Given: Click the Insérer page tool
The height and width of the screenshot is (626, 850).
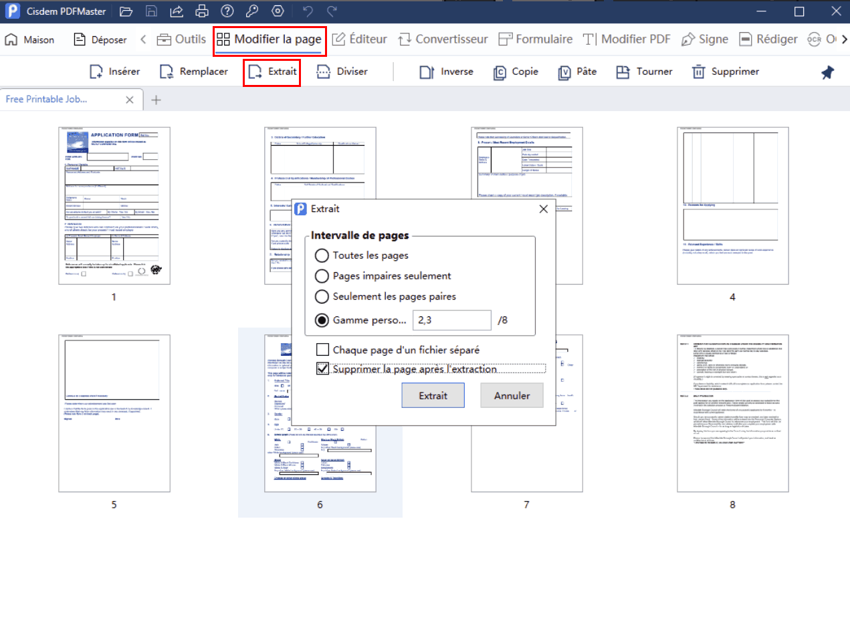Looking at the screenshot, I should pos(114,72).
